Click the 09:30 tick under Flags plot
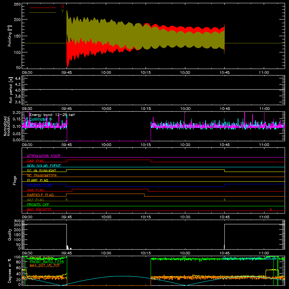 27,217
